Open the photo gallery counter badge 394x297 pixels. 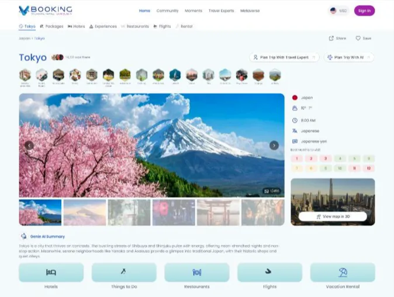272,191
